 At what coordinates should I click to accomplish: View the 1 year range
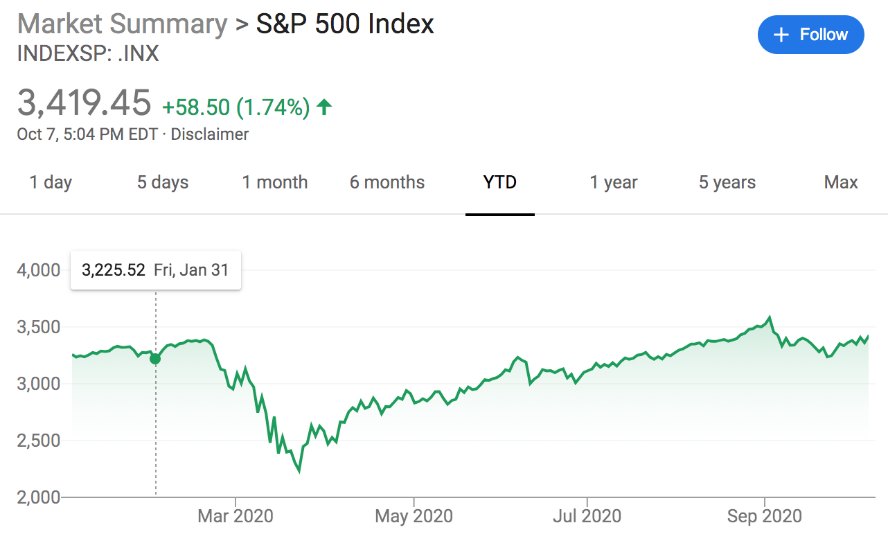pyautogui.click(x=614, y=183)
